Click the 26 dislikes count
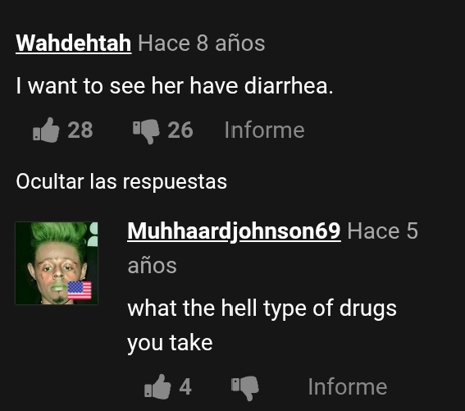Viewport: 465px width, 411px height. click(180, 130)
